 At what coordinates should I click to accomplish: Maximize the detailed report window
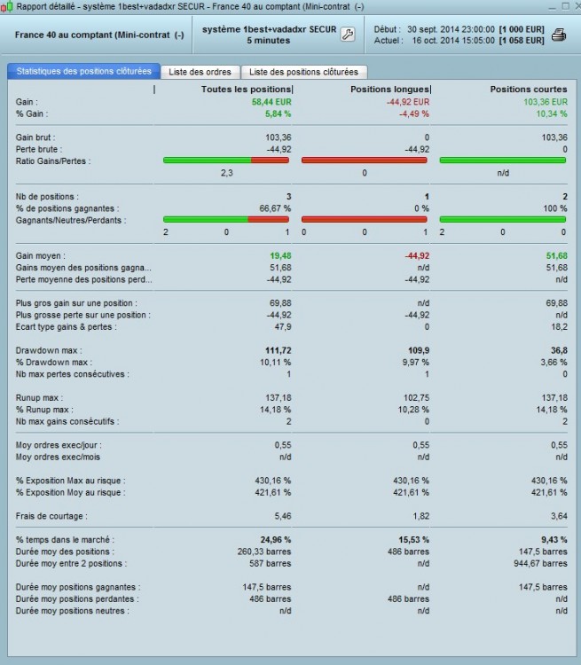pos(565,6)
